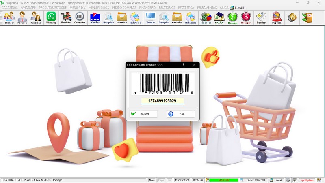Open Consulta icon left of first Relatório
Screen dimensions: 325x183
point(121,18)
